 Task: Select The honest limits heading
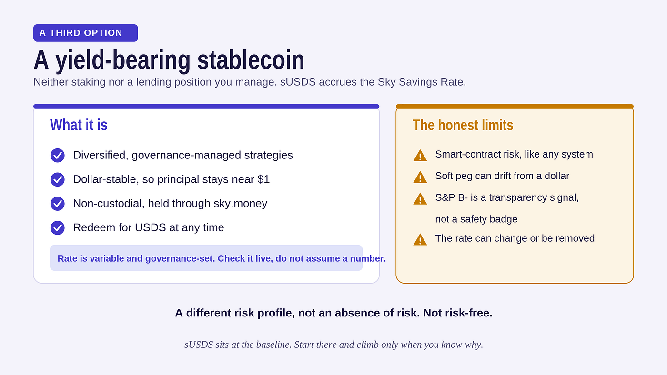tap(463, 125)
